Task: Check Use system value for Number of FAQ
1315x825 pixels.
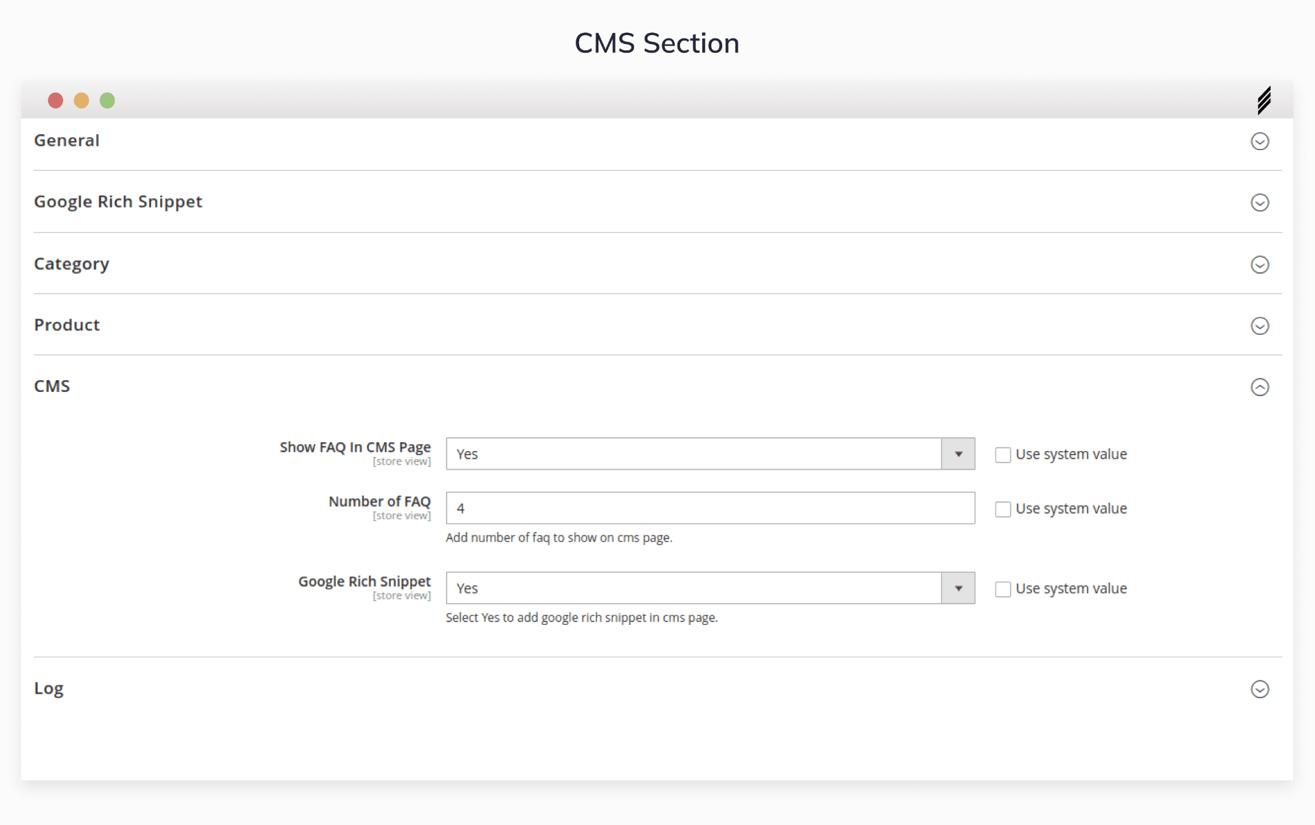Action: [1003, 509]
